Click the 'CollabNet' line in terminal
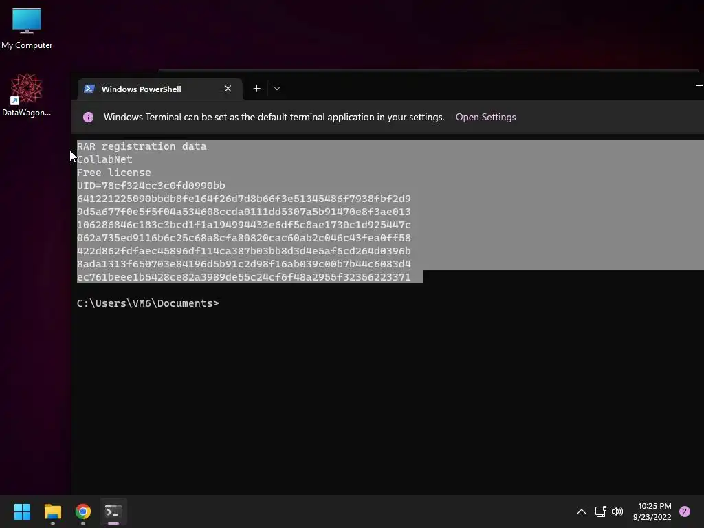 (104, 159)
